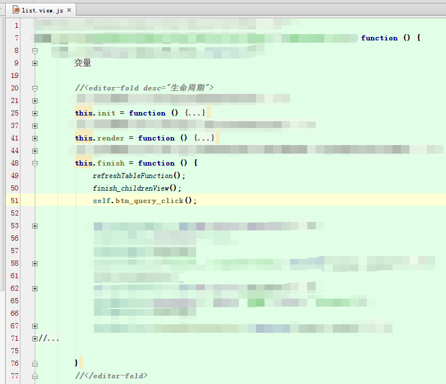The width and height of the screenshot is (446, 384).
Task: Expand the folded comment marker on line 71
Action: [35, 338]
